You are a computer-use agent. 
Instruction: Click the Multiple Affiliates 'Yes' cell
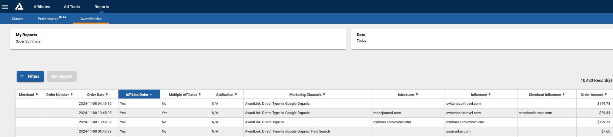pyautogui.click(x=185, y=113)
